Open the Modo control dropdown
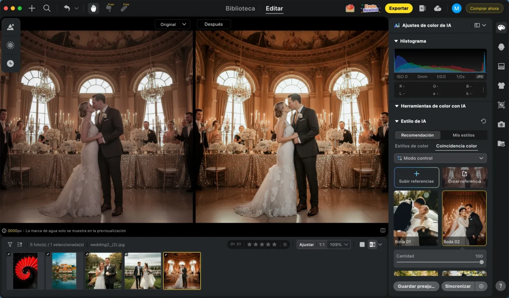509x298 pixels. (x=440, y=158)
